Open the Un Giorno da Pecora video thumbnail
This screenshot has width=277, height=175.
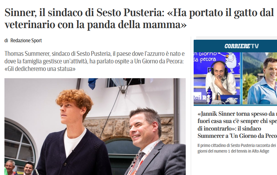[217, 79]
